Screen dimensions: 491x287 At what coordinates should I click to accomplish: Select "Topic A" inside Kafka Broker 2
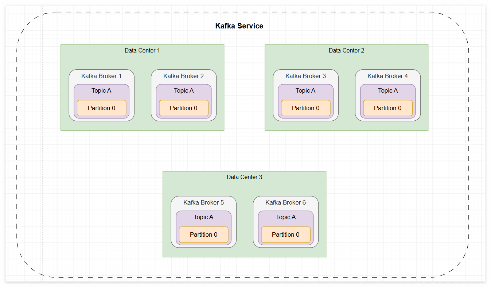184,90
